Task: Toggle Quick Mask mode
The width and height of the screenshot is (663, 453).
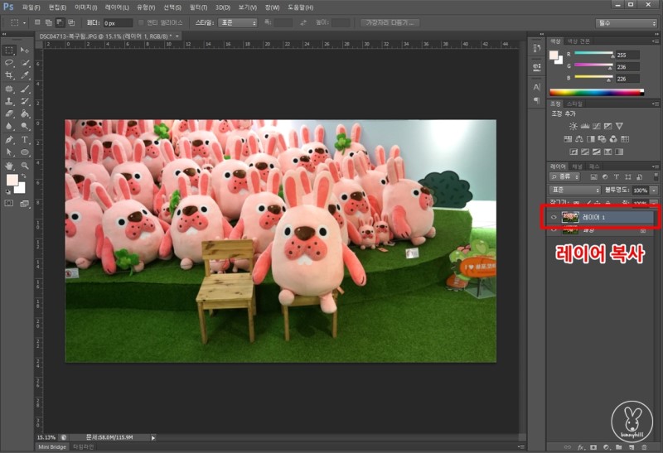Action: coord(9,202)
